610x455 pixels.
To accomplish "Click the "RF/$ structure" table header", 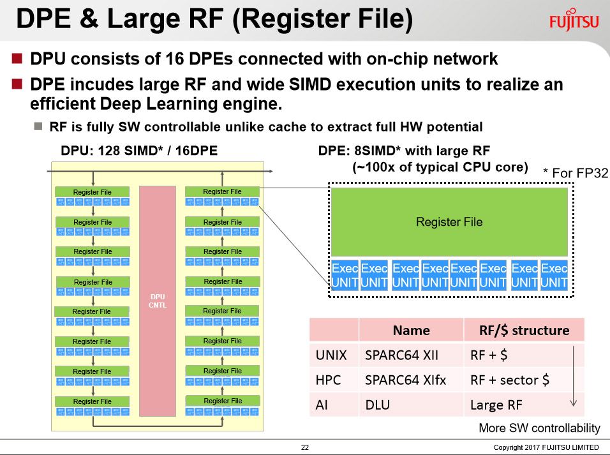I will tap(524, 330).
